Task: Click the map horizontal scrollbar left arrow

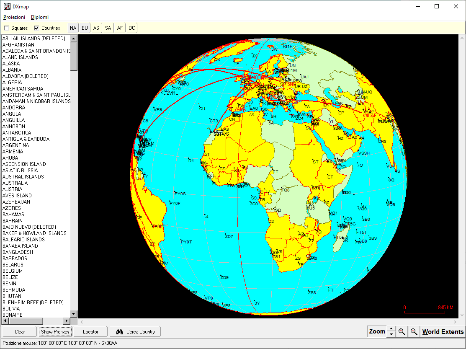Action: click(82, 322)
